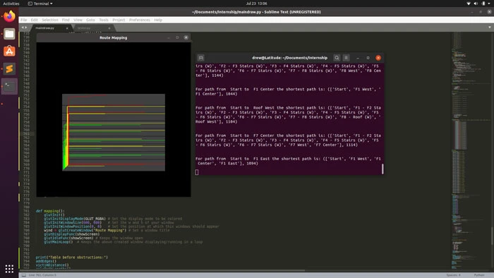Launch Ubuntu Software from the dock

pos(9,51)
